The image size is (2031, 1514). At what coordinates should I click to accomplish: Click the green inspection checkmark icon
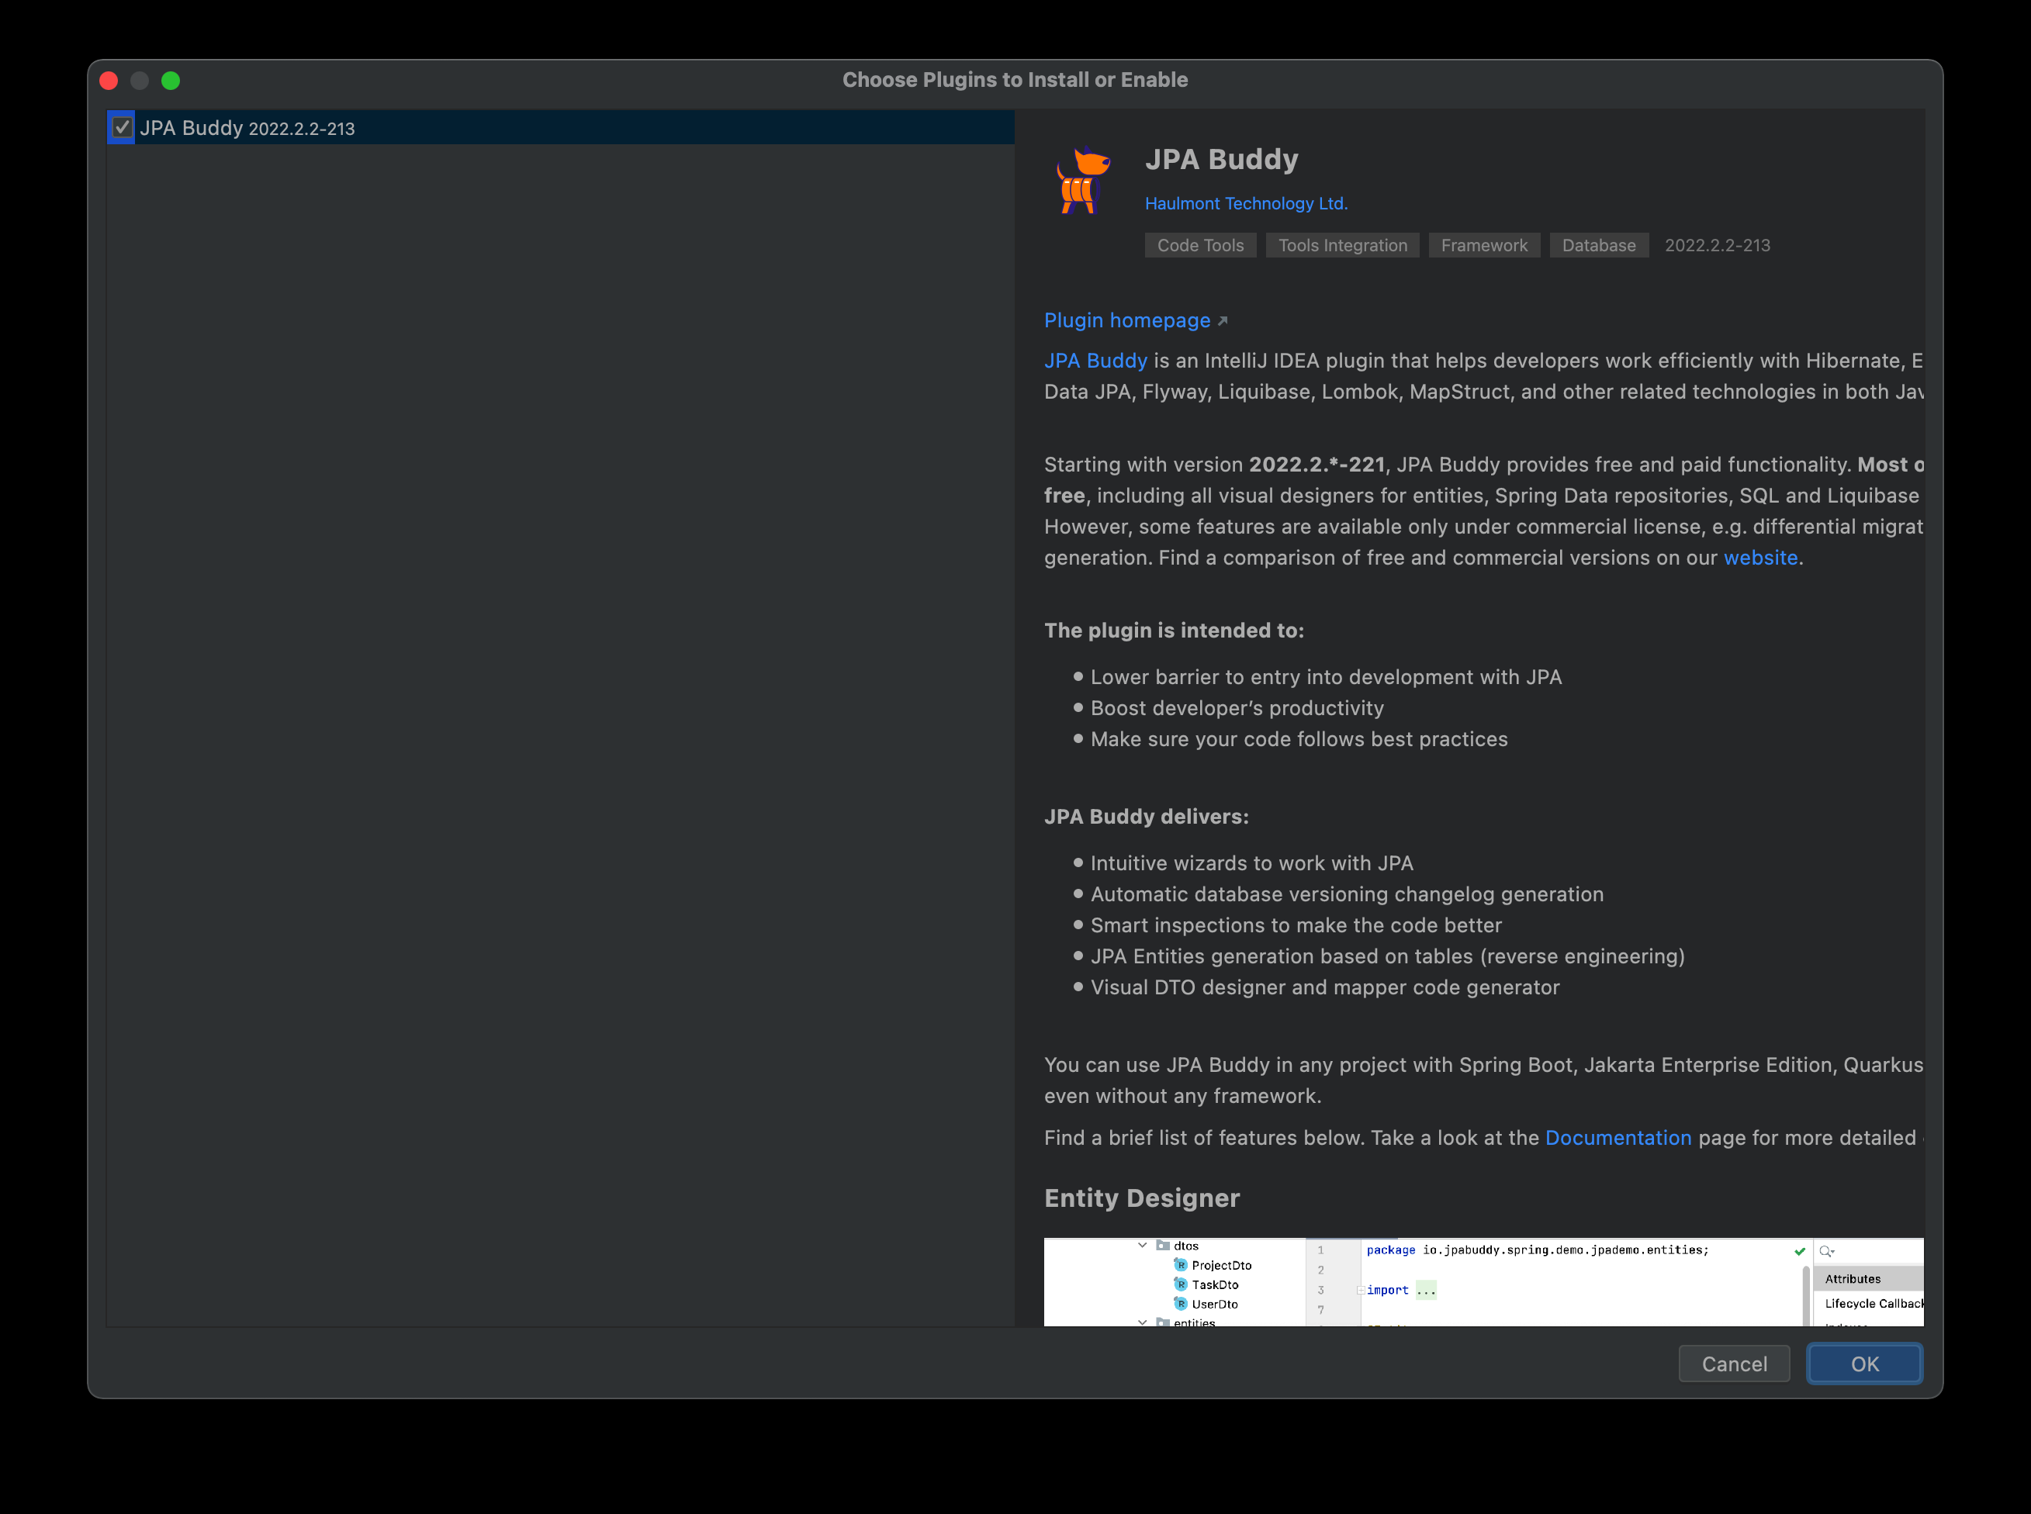pyautogui.click(x=1799, y=1252)
